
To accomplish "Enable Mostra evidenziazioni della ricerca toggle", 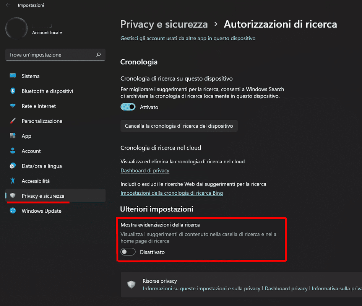I will point(128,252).
